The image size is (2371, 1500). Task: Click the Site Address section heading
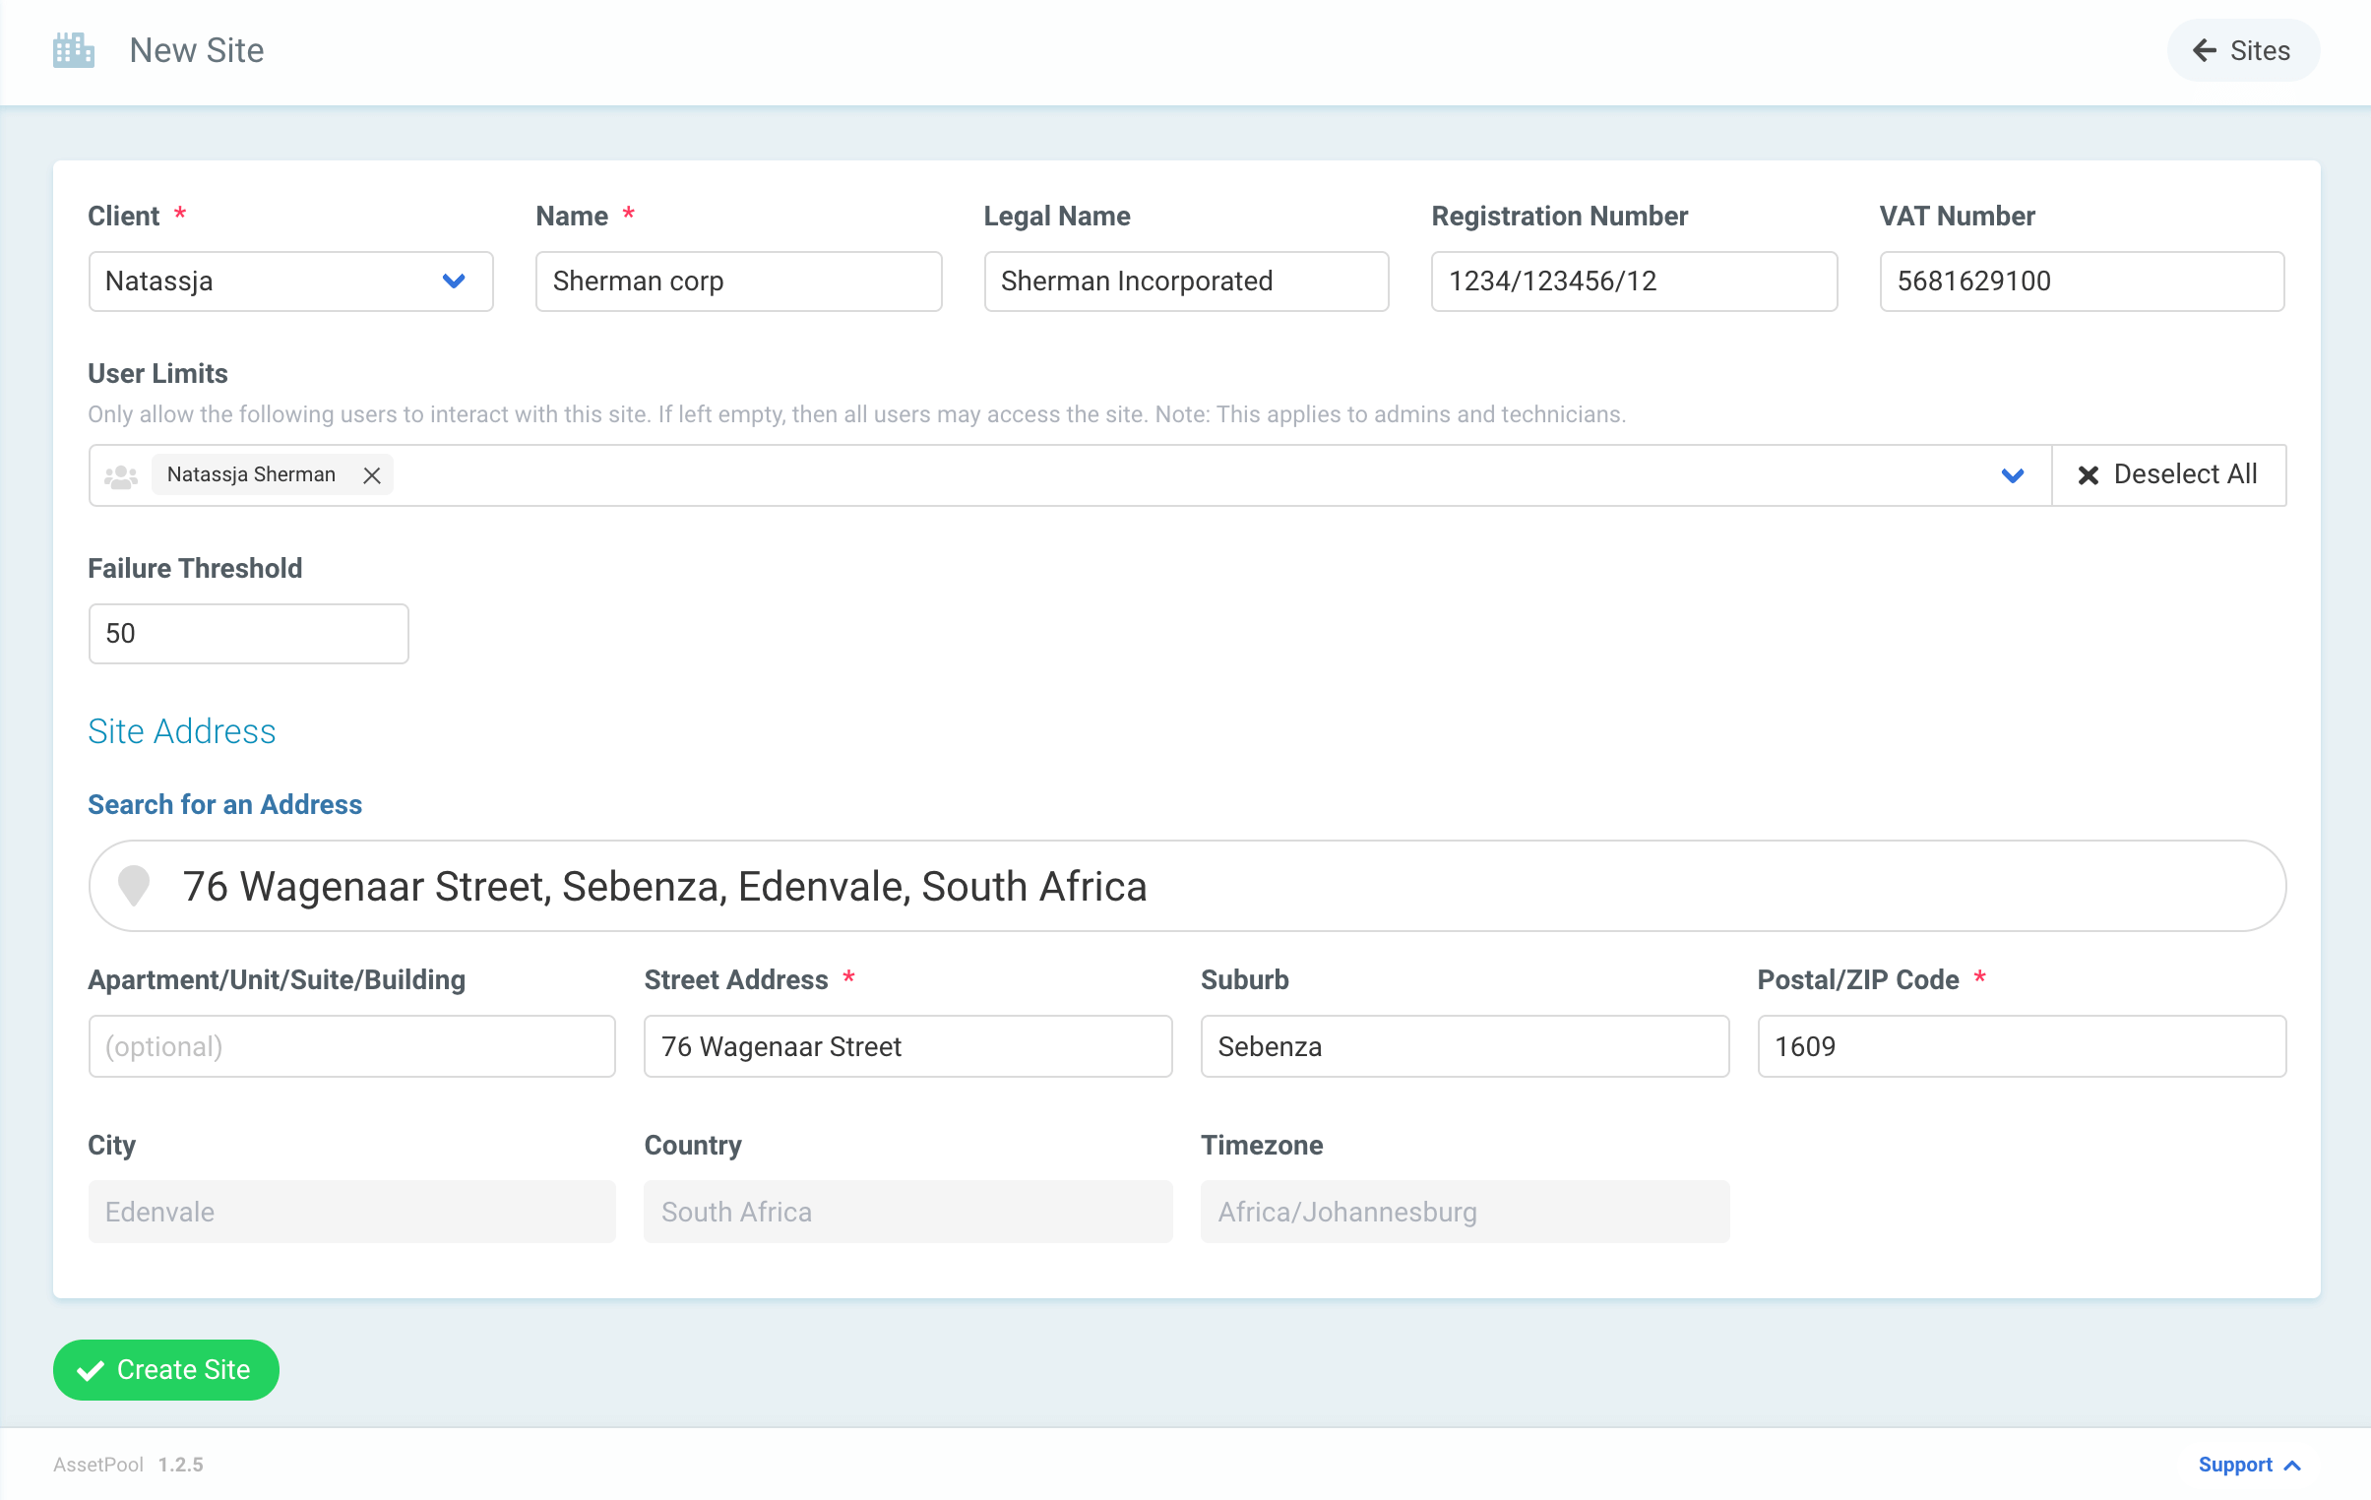[x=181, y=730]
